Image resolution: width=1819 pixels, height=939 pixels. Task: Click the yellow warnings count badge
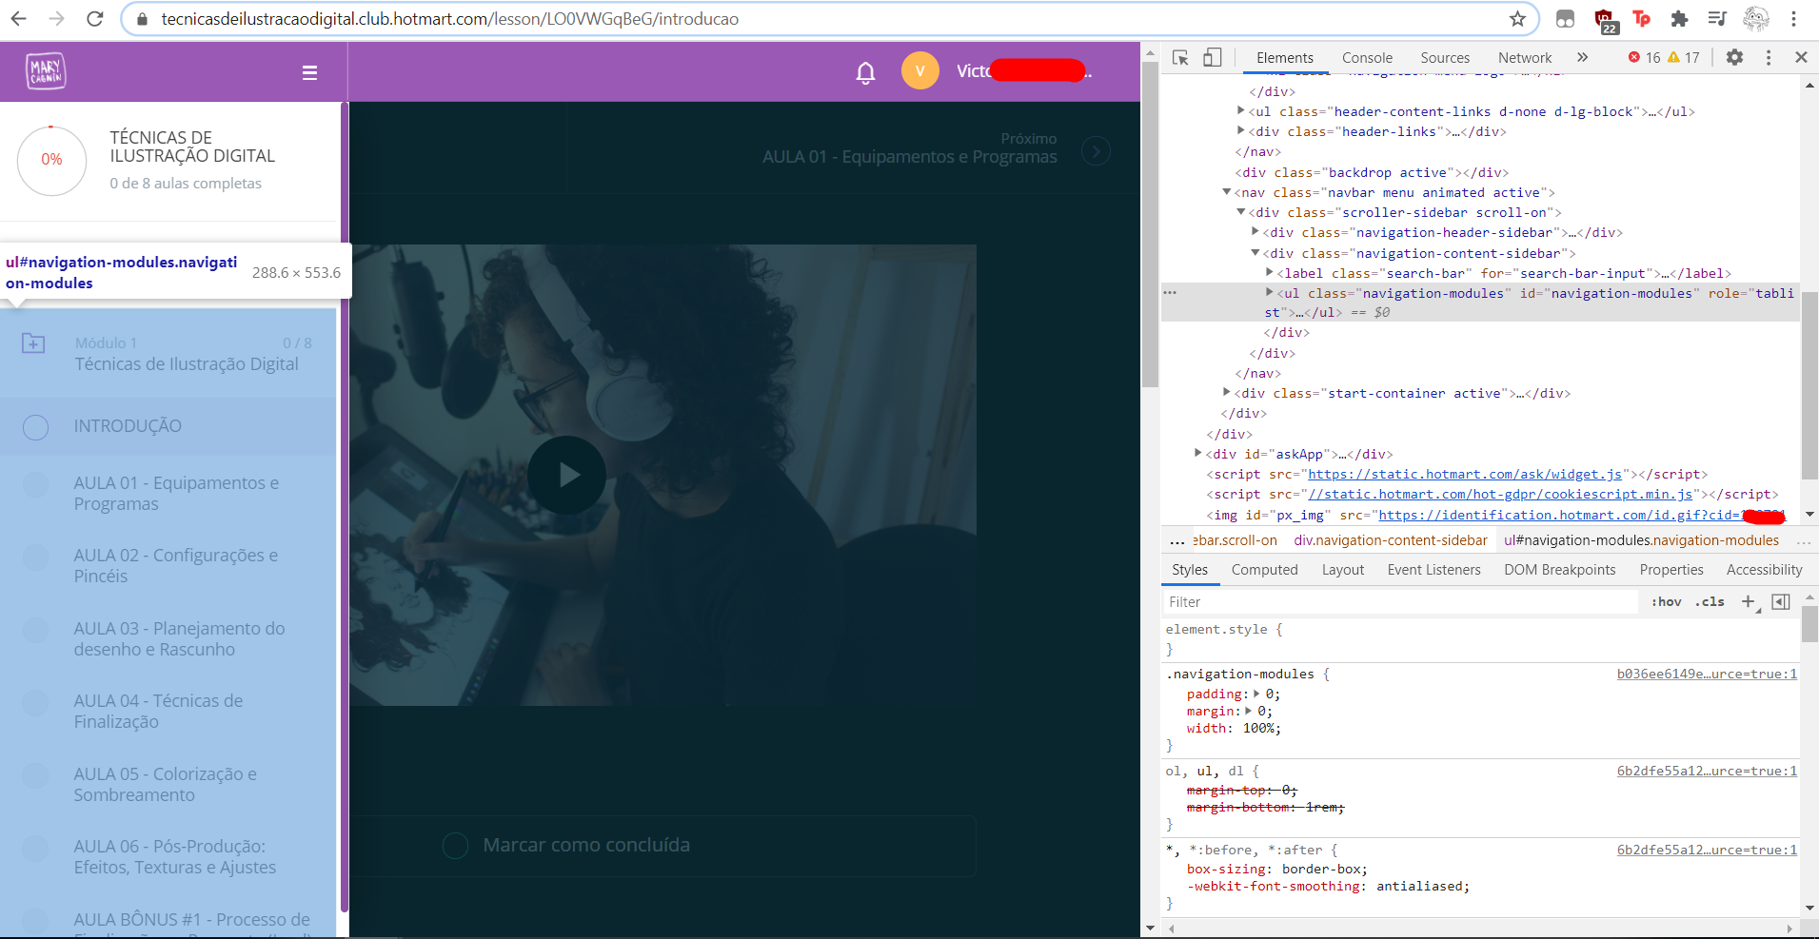click(1684, 57)
